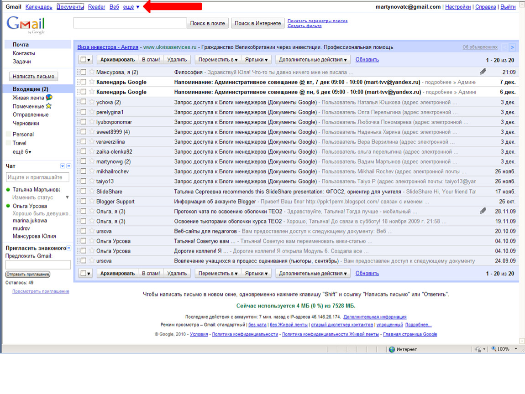Click the top В спам! button
The width and height of the screenshot is (525, 394).
click(x=151, y=60)
